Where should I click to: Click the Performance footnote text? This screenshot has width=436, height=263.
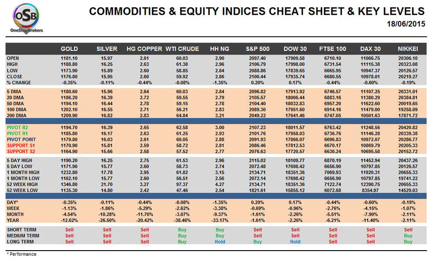[x=22, y=254]
